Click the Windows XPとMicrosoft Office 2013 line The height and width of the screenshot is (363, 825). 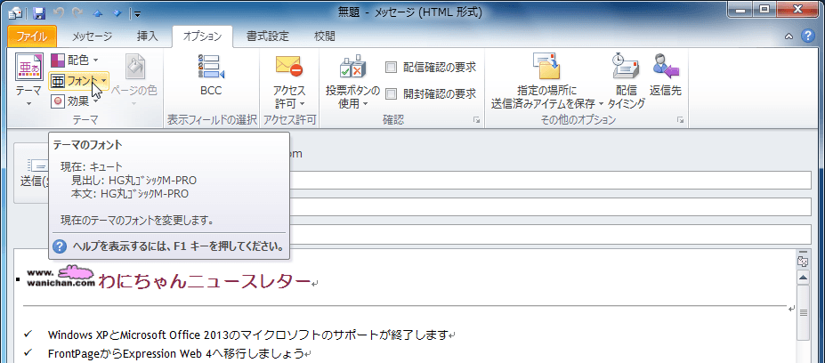tap(247, 335)
